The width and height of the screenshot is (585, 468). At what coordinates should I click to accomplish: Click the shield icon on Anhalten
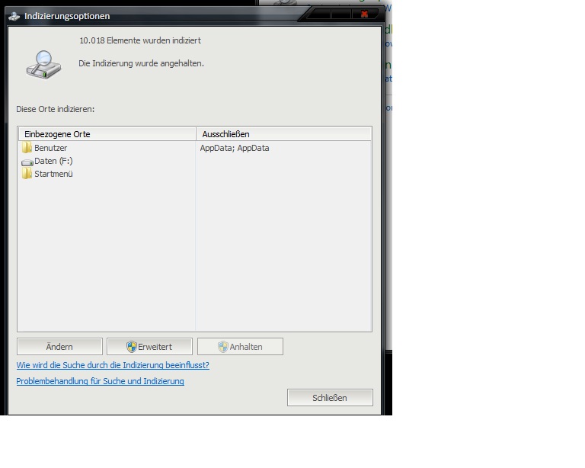(223, 347)
